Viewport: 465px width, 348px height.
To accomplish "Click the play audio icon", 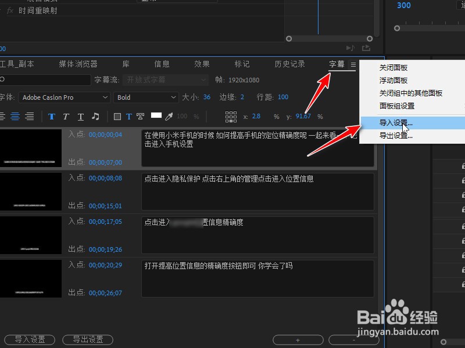I will 350,48.
